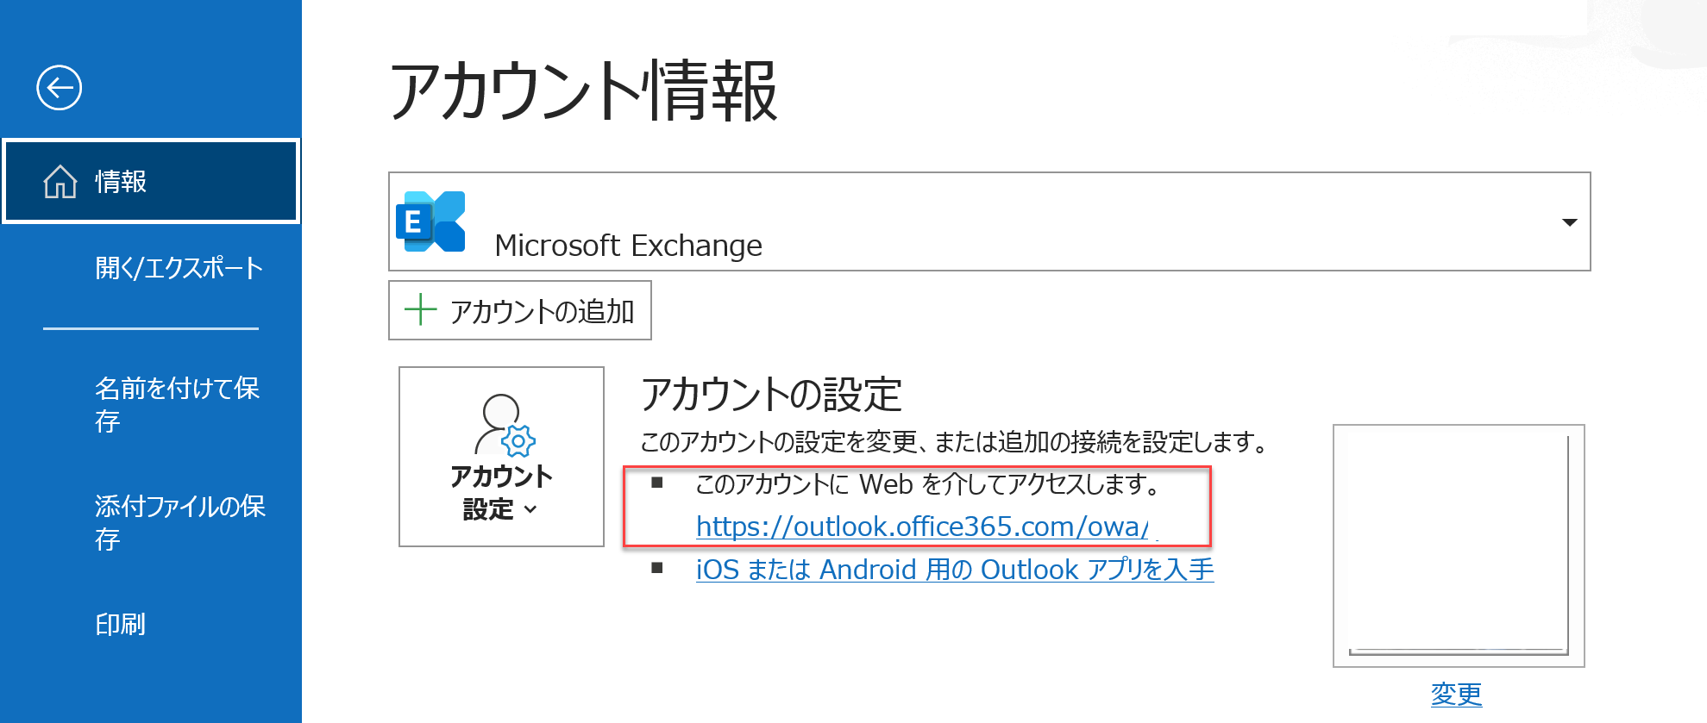Click the green plus icon for adding account
This screenshot has width=1707, height=723.
point(420,310)
